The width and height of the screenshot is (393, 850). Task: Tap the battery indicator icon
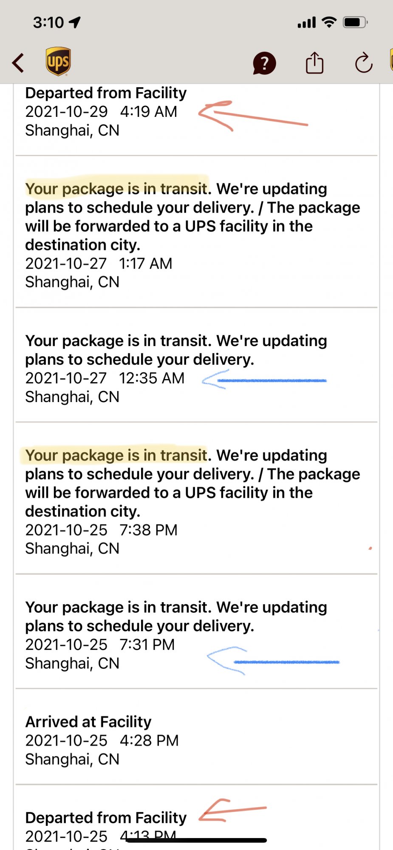click(355, 22)
